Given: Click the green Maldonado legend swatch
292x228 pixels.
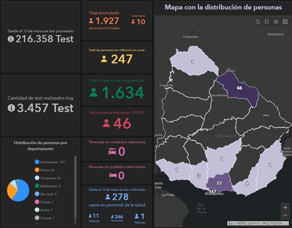Looking at the screenshot, I should click(37, 186).
